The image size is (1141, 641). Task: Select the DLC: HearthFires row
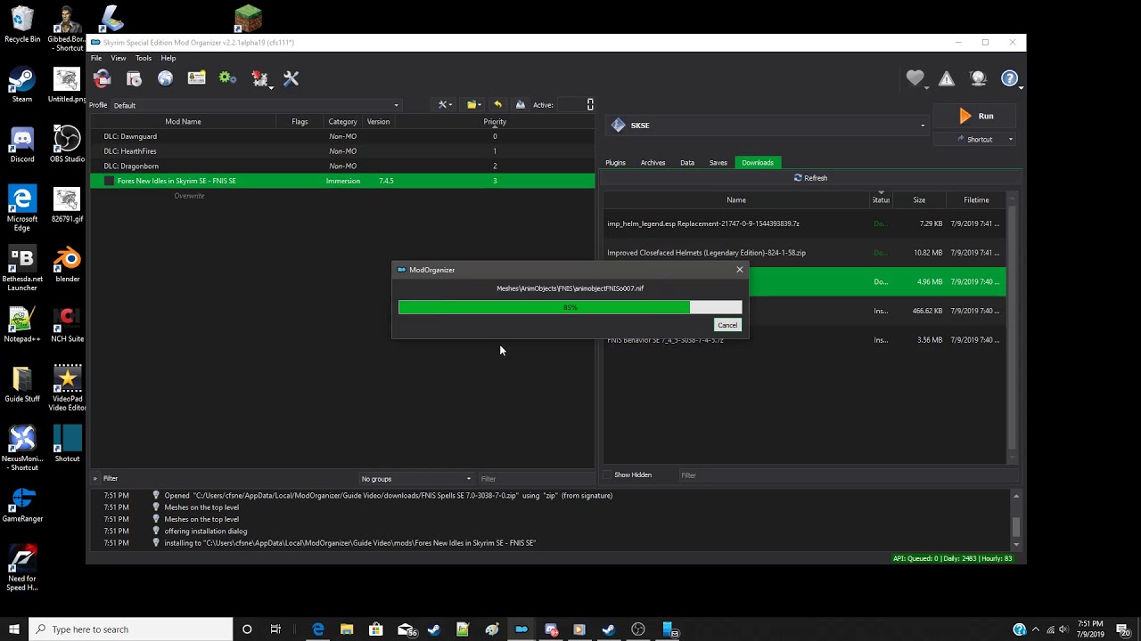(342, 151)
